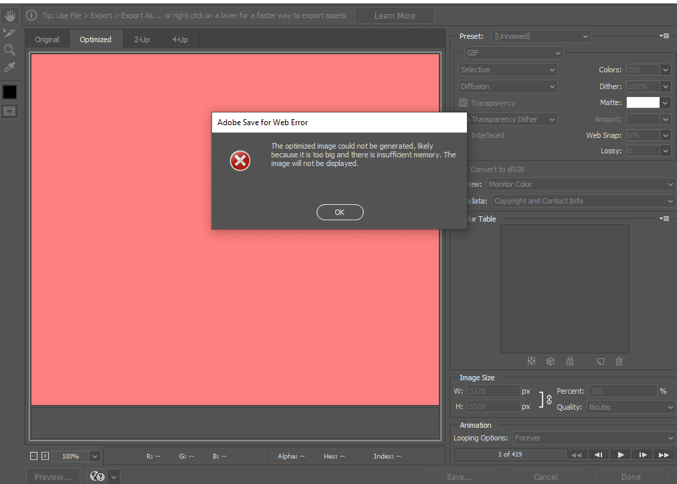Screen dimensions: 677x484
Task: Switch to the Optimized tab
Action: [x=96, y=39]
